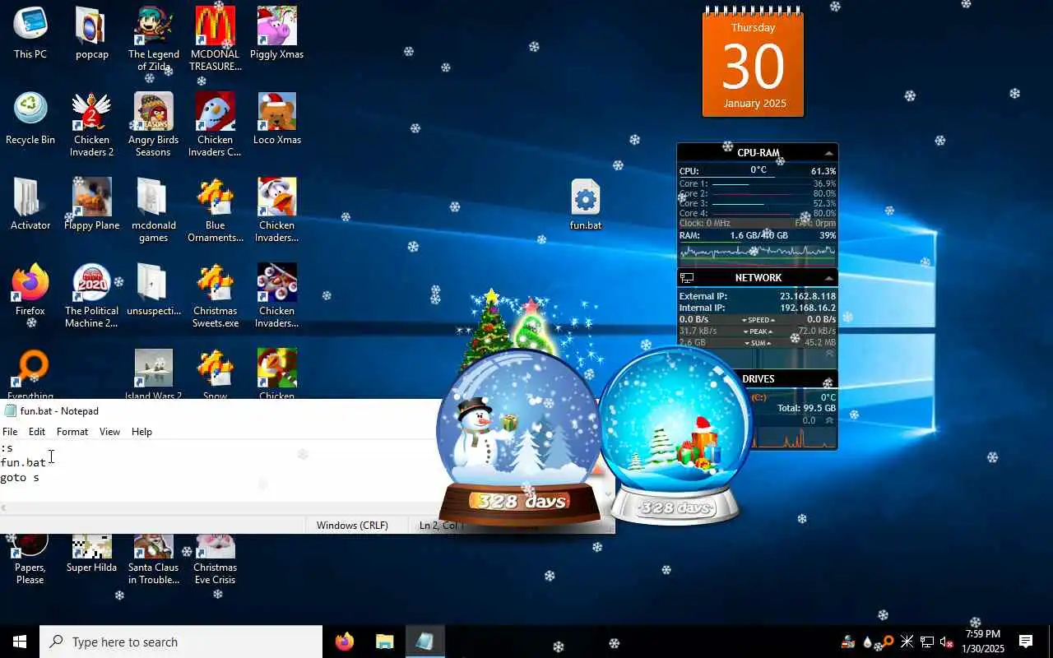
Task: Click the orange Everything search tray icon
Action: click(x=888, y=642)
